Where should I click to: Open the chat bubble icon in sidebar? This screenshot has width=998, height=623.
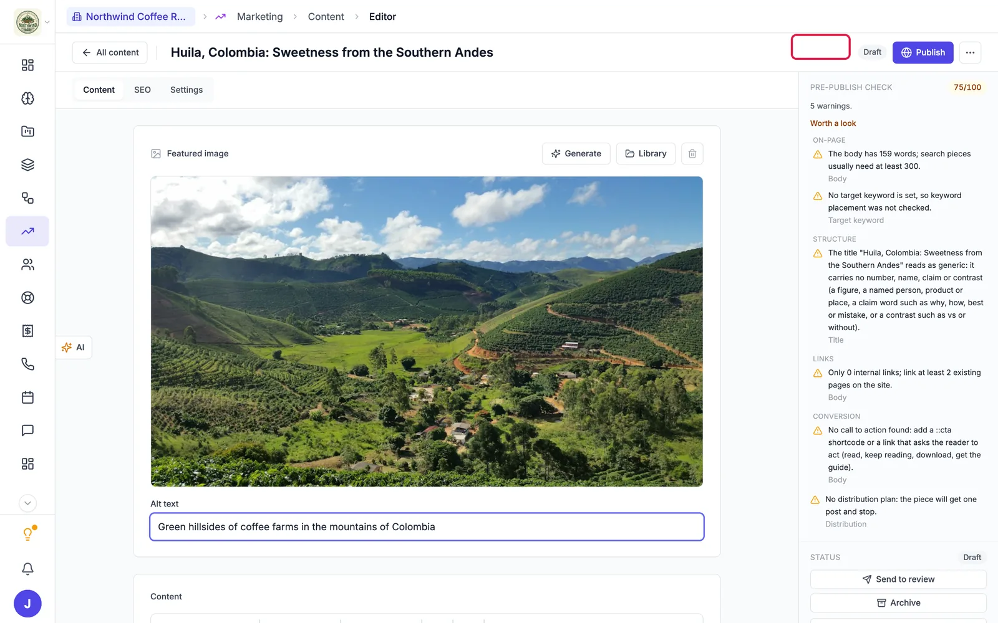[27, 430]
